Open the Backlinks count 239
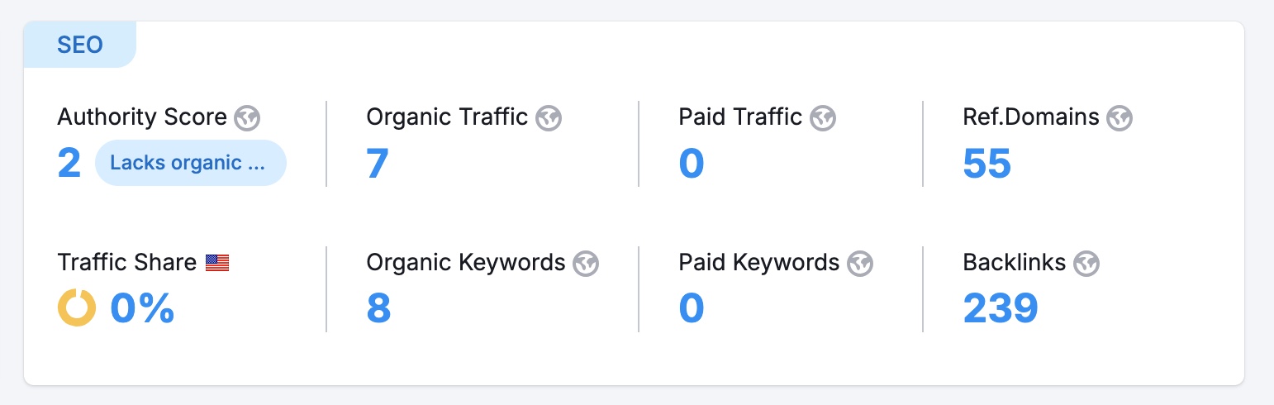 click(1000, 308)
